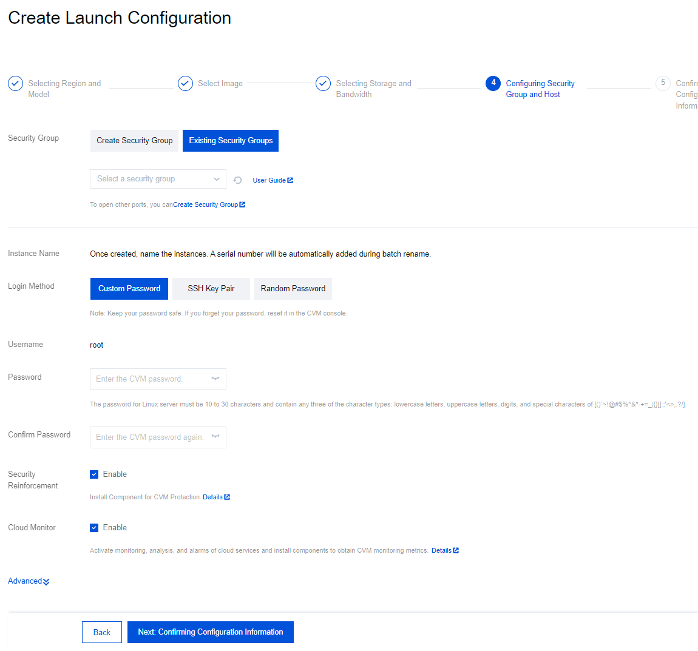Toggle password visibility eye in Password field

point(215,379)
